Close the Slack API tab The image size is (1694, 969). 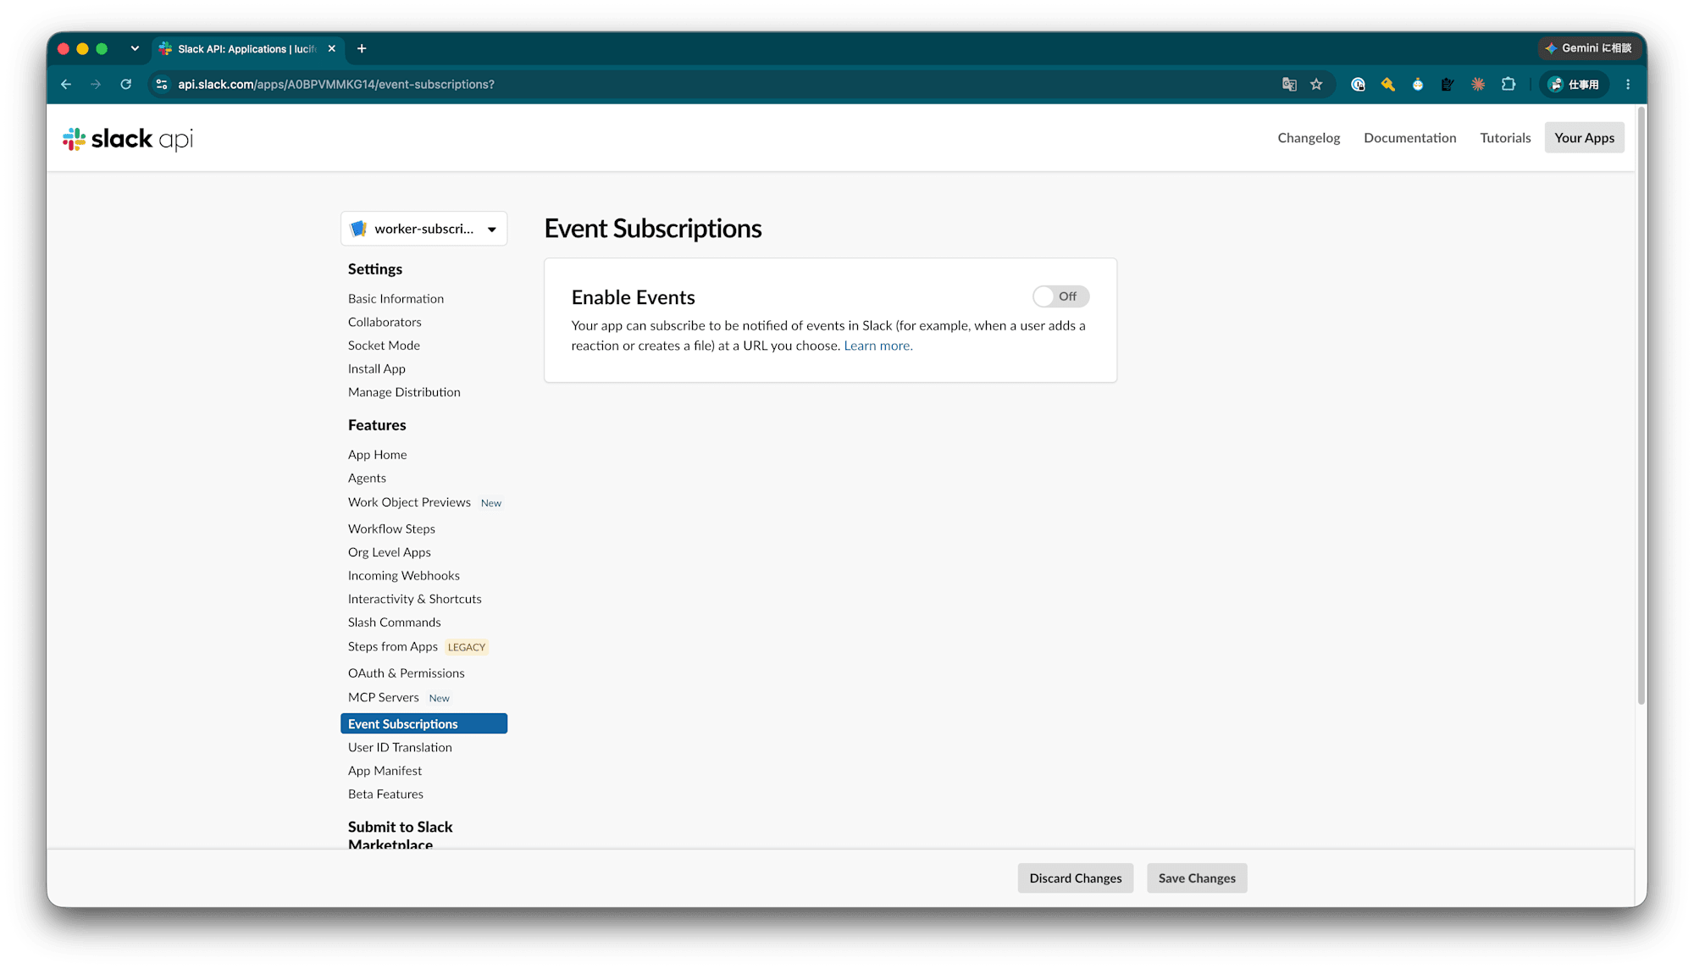click(x=332, y=49)
